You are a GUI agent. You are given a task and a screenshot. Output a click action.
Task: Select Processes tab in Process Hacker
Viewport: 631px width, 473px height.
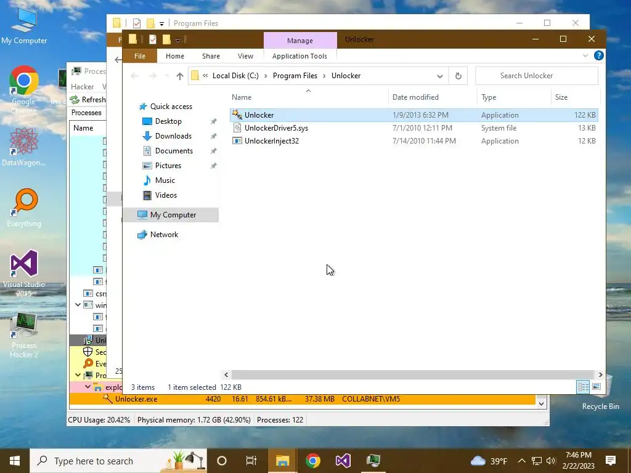[86, 113]
